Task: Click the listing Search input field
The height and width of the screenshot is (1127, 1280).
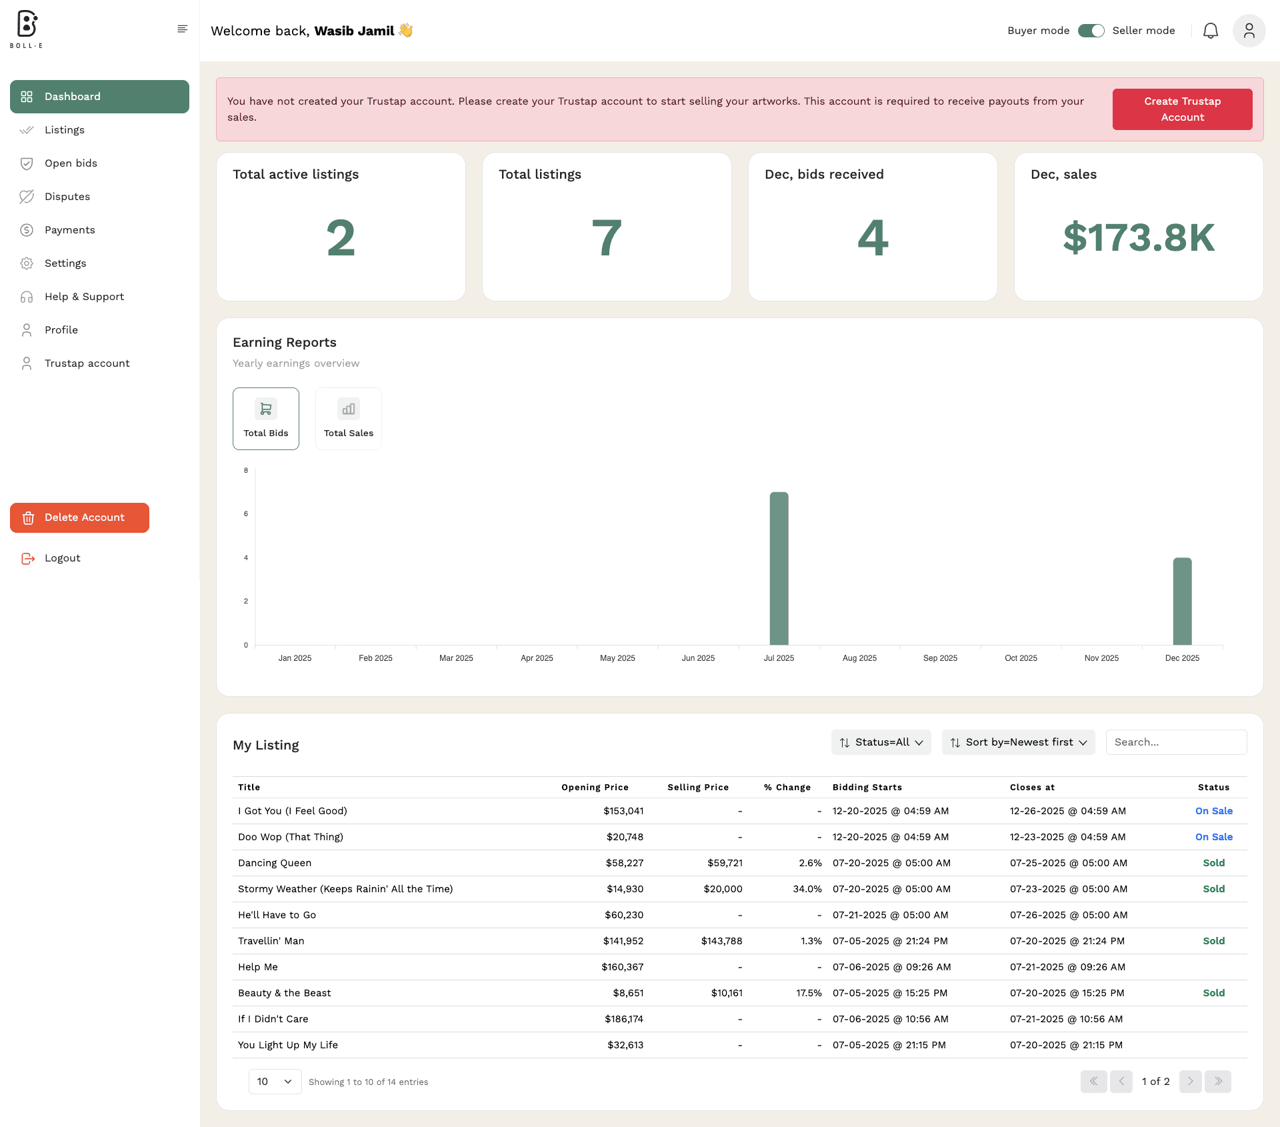Action: click(x=1176, y=742)
